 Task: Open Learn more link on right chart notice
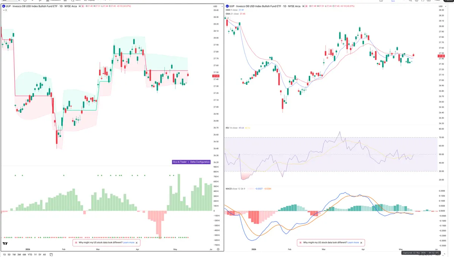[x=353, y=242]
